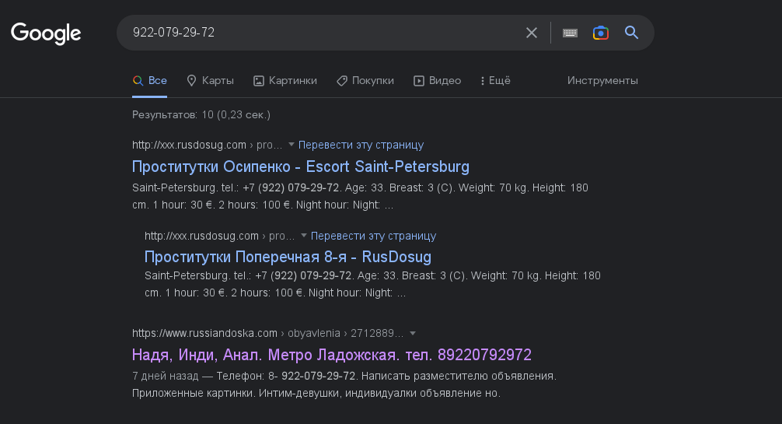Screen dimensions: 782x424
Task: Clear the search query with the X icon
Action: 532,33
